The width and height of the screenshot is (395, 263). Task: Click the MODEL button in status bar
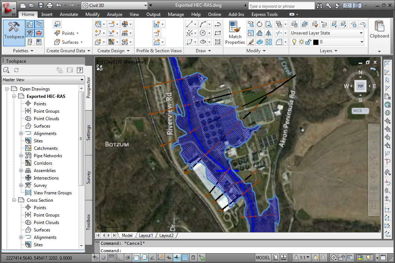(x=263, y=258)
